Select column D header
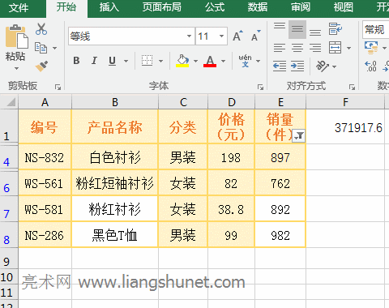This screenshot has height=308, width=389. [232, 102]
